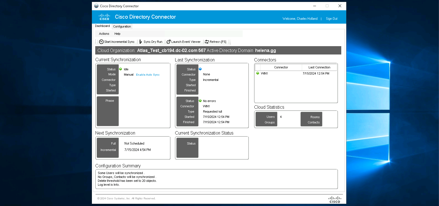Click the Sync Dry Run icon
This screenshot has height=206, width=439.
point(141,42)
